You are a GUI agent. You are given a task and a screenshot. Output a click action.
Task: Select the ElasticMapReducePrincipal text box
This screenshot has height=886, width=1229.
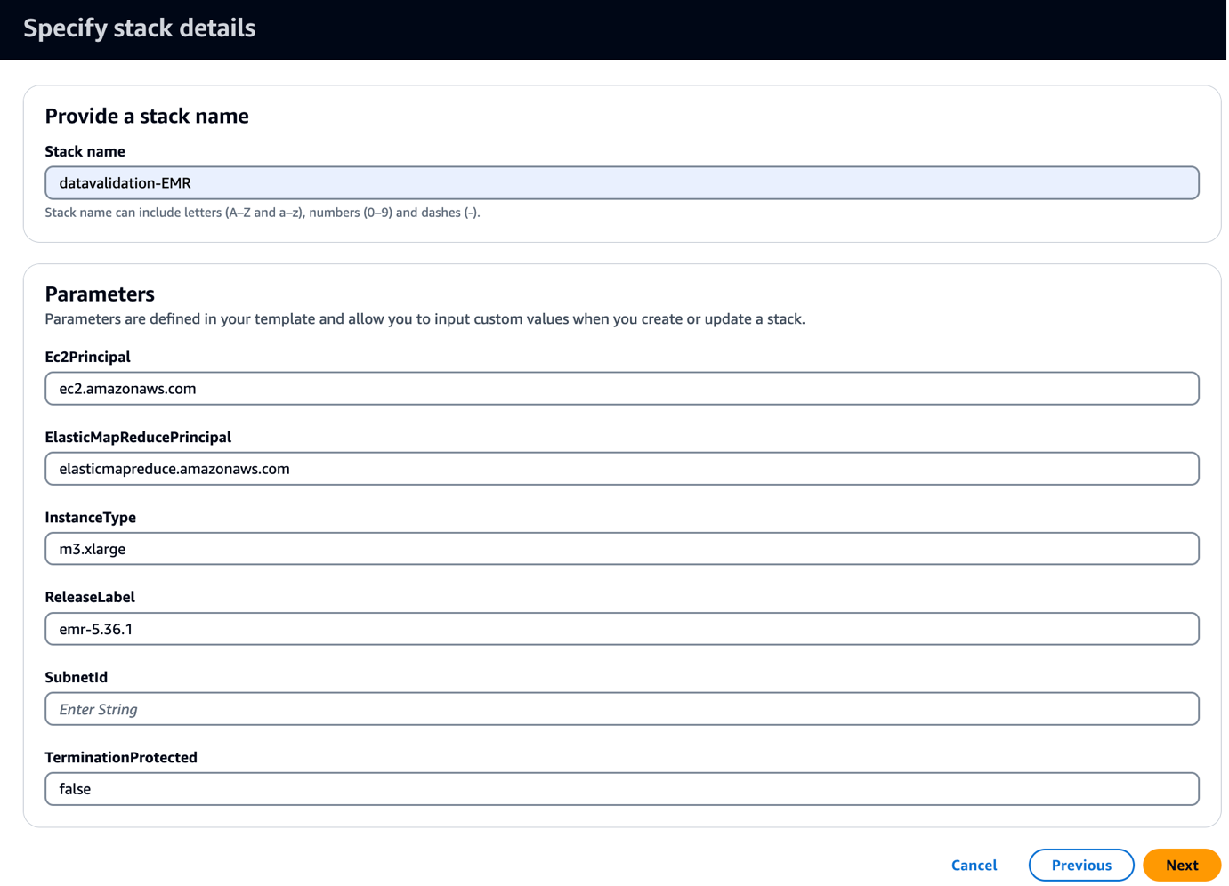coord(621,469)
